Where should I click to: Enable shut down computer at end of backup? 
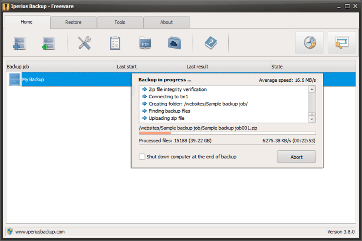coord(142,157)
